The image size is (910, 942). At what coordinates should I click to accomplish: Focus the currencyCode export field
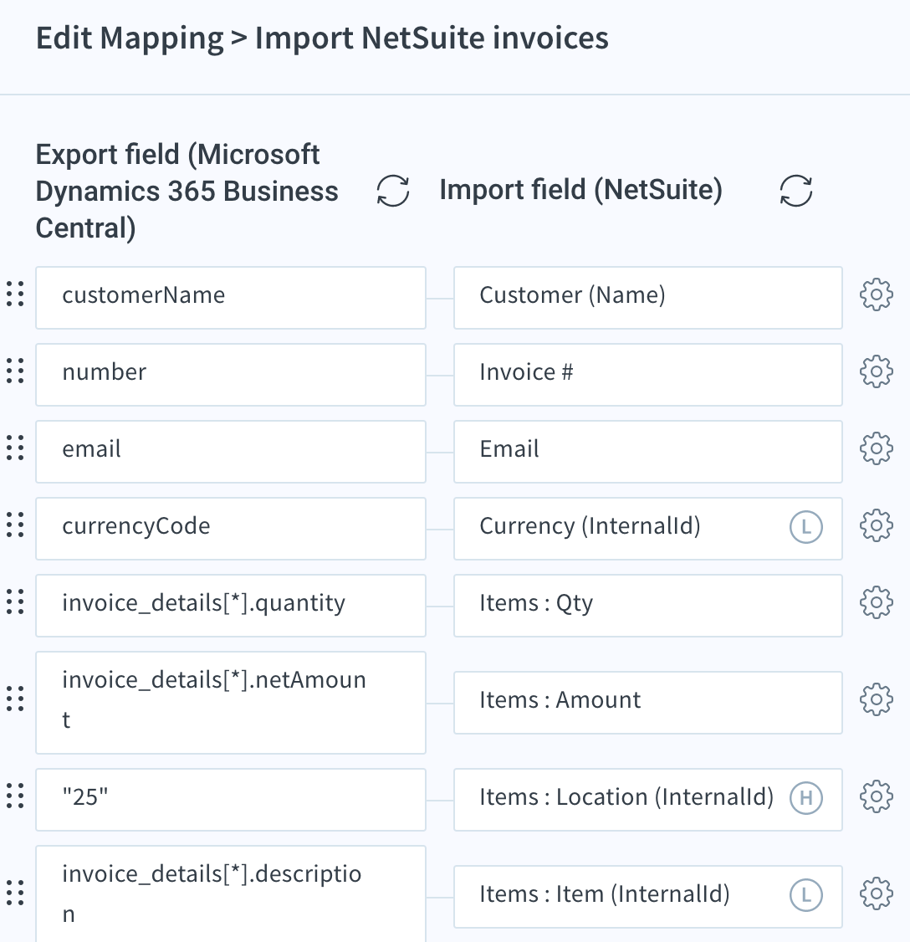pos(231,529)
